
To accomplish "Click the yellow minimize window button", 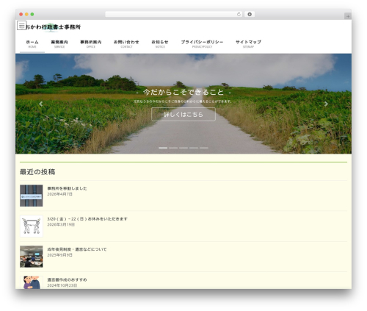I will coord(26,15).
